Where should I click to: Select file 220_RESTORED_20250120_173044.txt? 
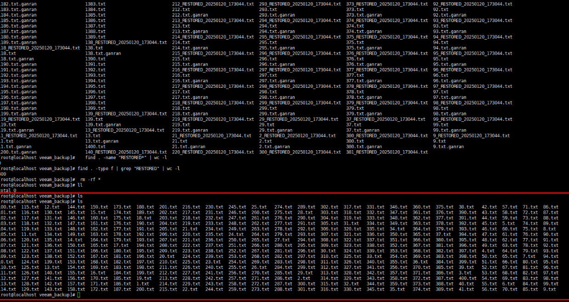(x=213, y=152)
